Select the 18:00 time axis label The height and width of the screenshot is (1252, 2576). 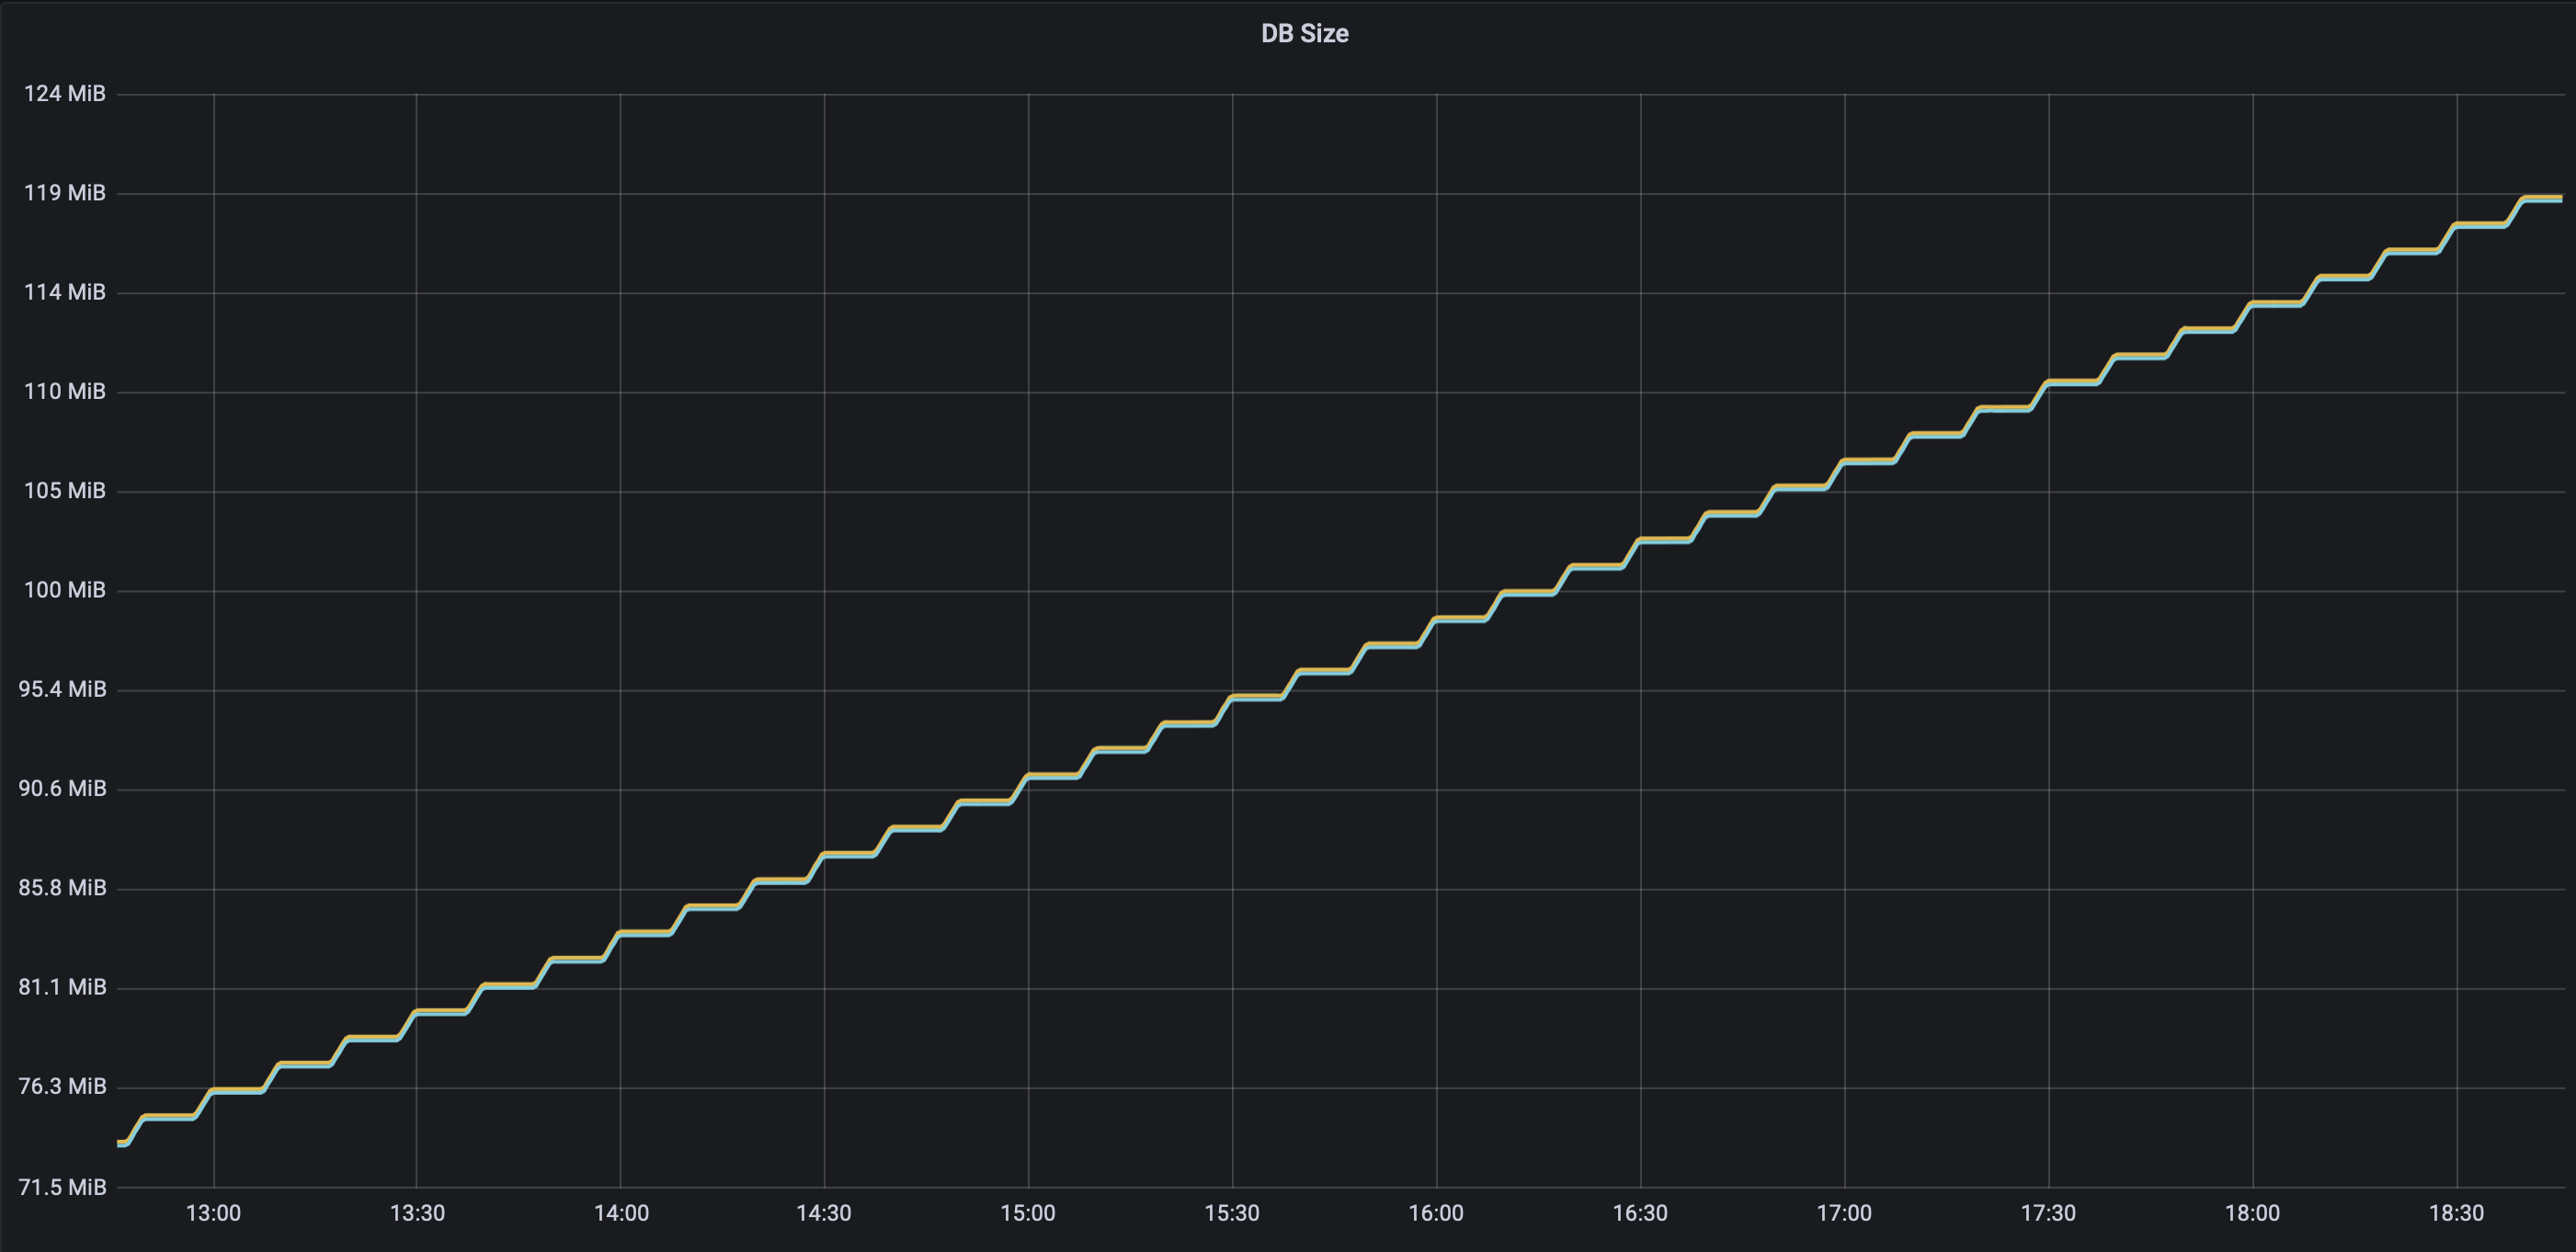point(2252,1213)
